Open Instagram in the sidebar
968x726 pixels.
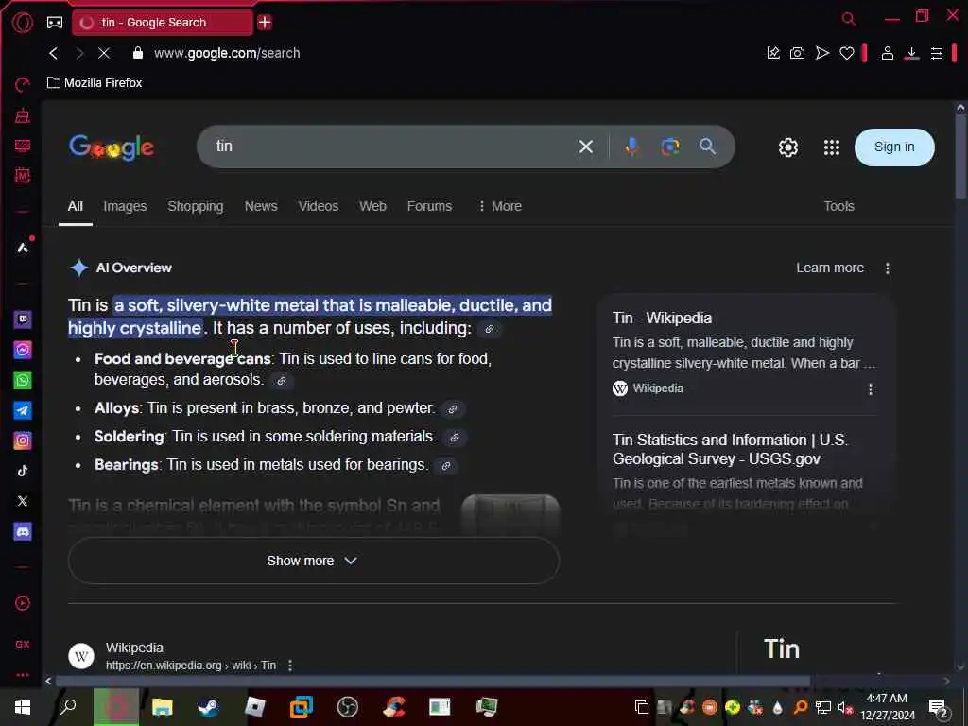pyautogui.click(x=23, y=441)
